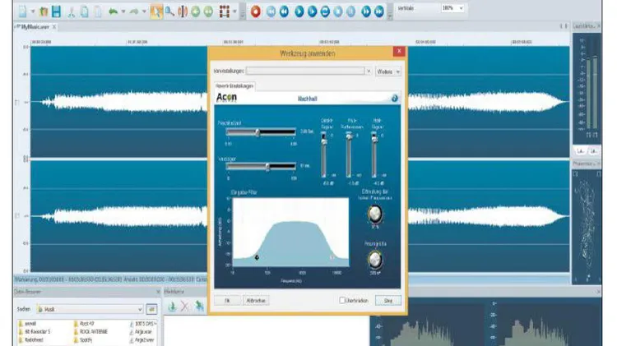This screenshot has height=346, width=617.
Task: Toggle loop playback button
Action: click(x=325, y=12)
